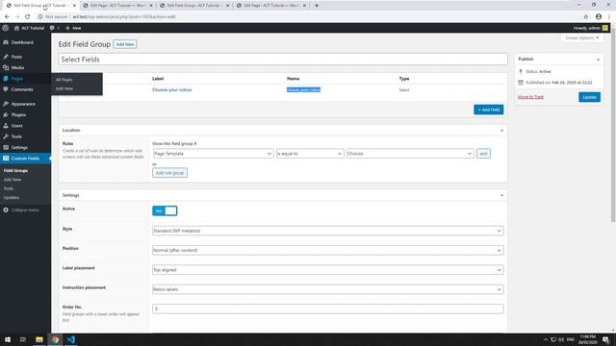Click Add New next to Edit Field Group

(125, 44)
